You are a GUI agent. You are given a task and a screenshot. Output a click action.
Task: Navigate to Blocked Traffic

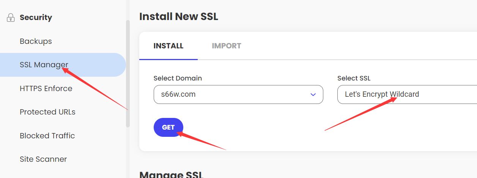click(47, 136)
